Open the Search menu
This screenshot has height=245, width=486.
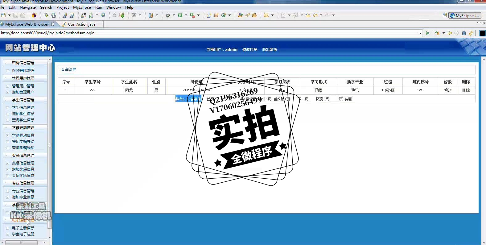pyautogui.click(x=46, y=7)
